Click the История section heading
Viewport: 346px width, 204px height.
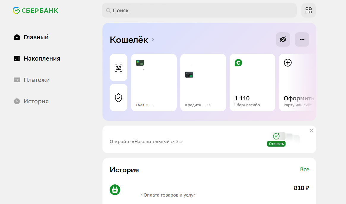tap(124, 170)
